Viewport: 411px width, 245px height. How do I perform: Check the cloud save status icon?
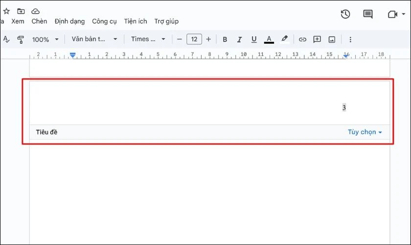pyautogui.click(x=35, y=11)
